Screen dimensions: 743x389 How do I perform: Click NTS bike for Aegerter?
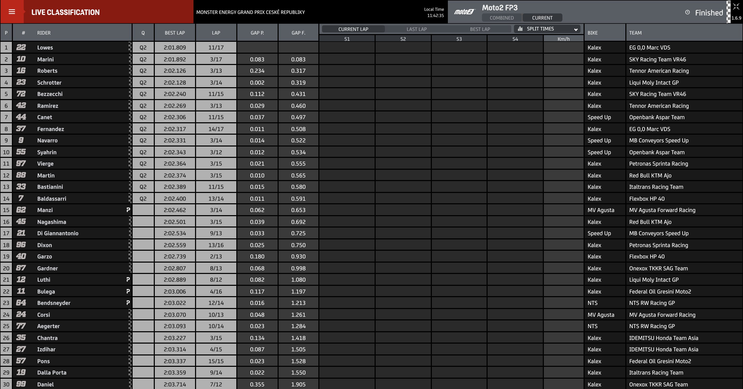pos(592,326)
